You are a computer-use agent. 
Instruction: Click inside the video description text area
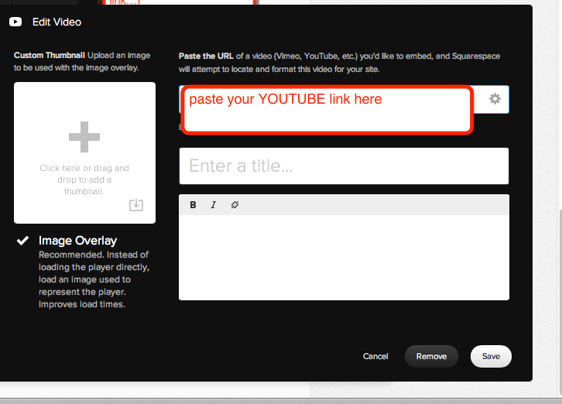point(344,258)
